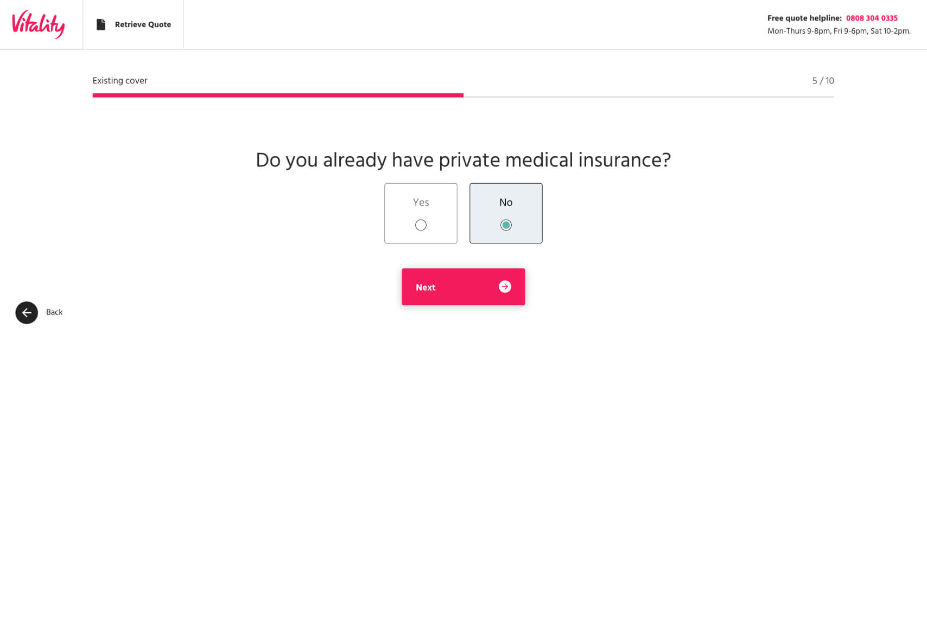Viewport: 927px width, 631px height.
Task: Choose the Yes option card
Action: point(421,213)
